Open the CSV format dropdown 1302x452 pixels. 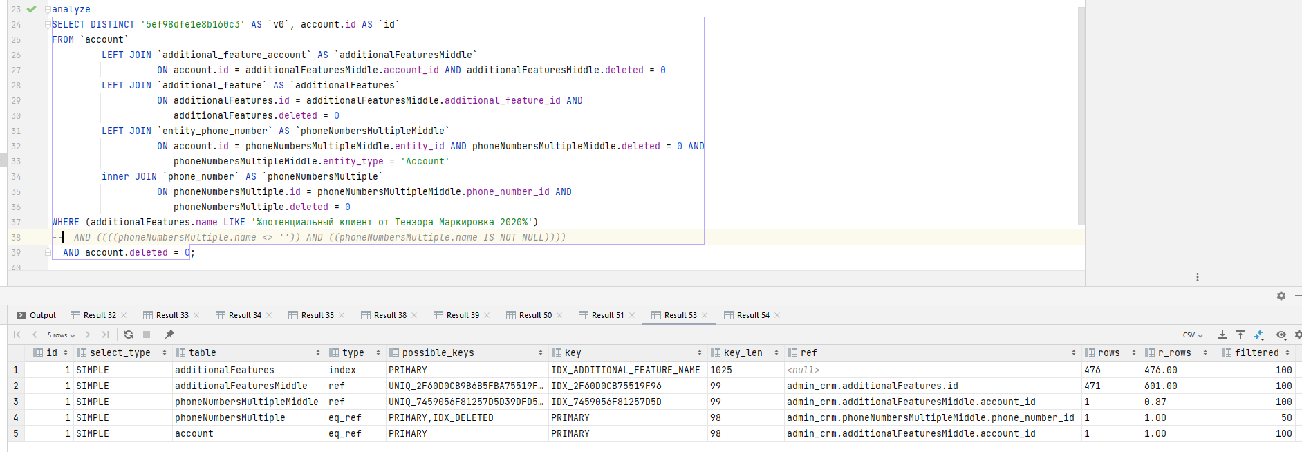pyautogui.click(x=1193, y=335)
